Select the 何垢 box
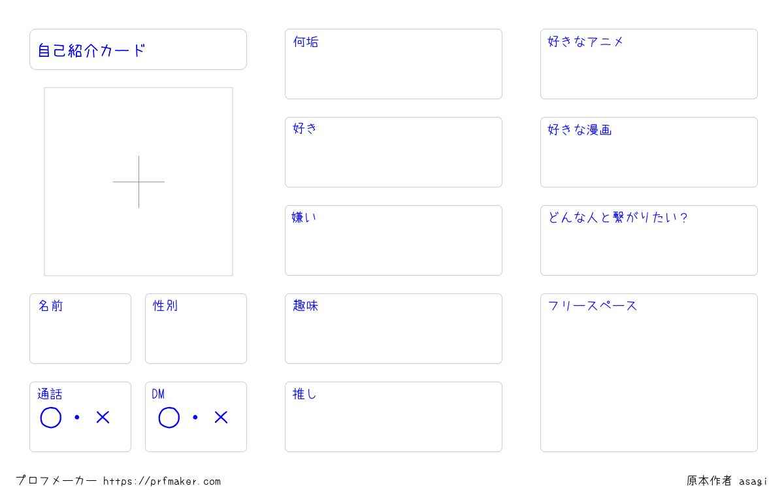Viewport: 784px width, 490px height. coord(393,64)
